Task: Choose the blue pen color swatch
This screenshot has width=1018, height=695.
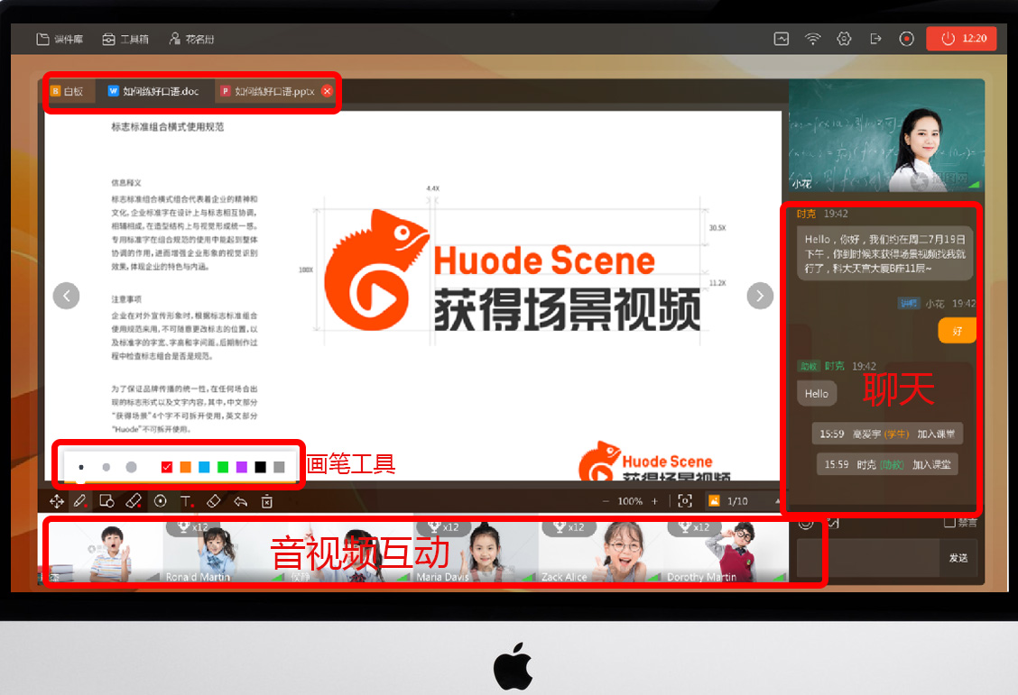Action: pyautogui.click(x=205, y=467)
